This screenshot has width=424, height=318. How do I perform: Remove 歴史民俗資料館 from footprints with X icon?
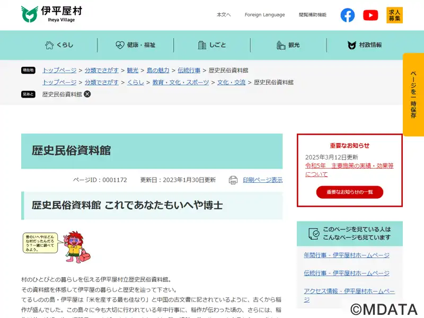(87, 94)
